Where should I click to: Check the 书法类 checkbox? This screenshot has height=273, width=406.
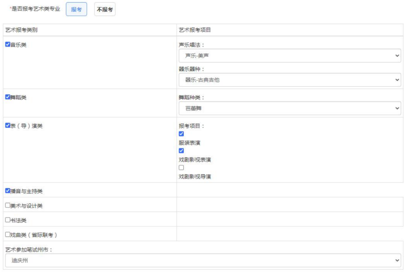point(8,220)
